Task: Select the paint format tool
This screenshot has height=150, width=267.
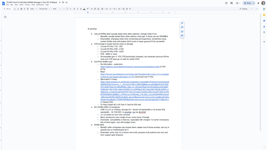Action: pyautogui.click(x=27, y=9)
